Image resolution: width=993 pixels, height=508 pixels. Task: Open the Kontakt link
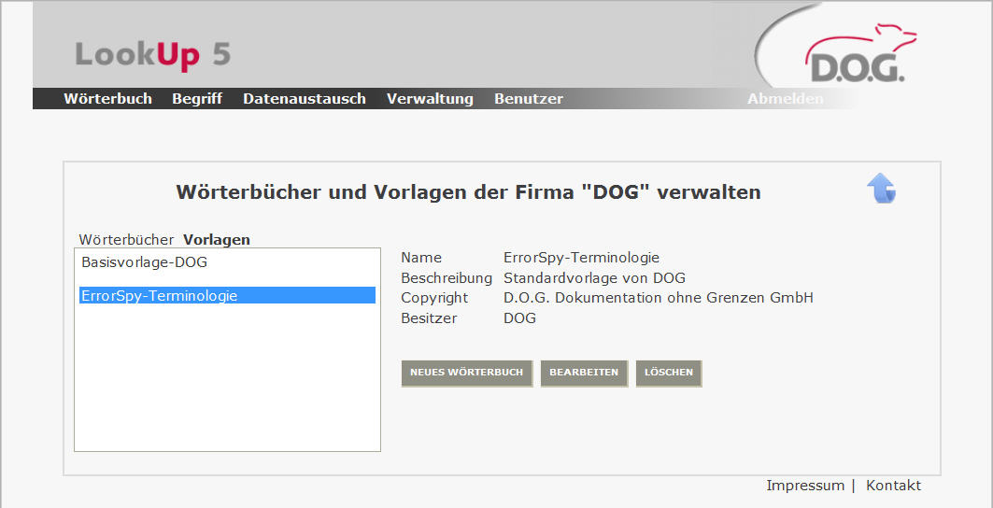tap(894, 486)
